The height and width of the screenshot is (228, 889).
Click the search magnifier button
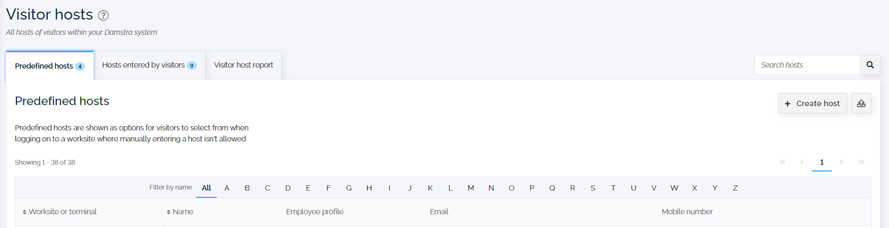870,65
